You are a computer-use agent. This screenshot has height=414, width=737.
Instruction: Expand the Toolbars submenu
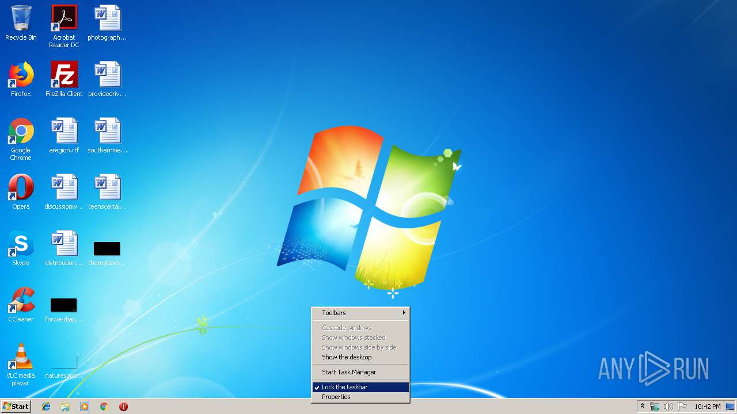[361, 313]
